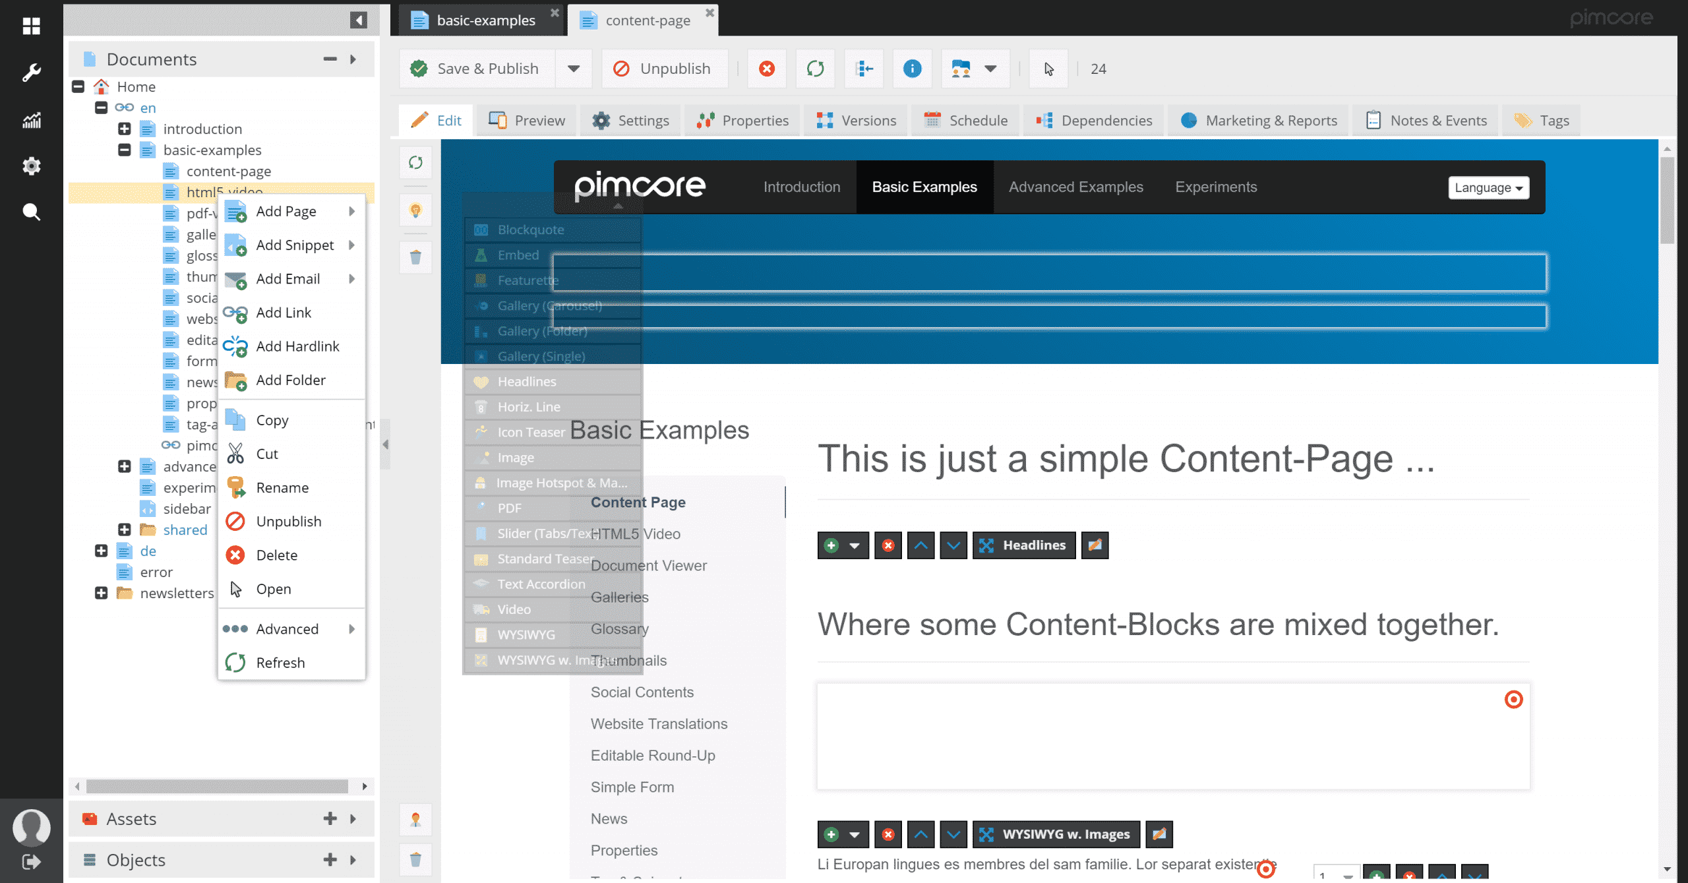The height and width of the screenshot is (883, 1688).
Task: Open the wrench tools menu in sidebar
Action: [x=31, y=72]
